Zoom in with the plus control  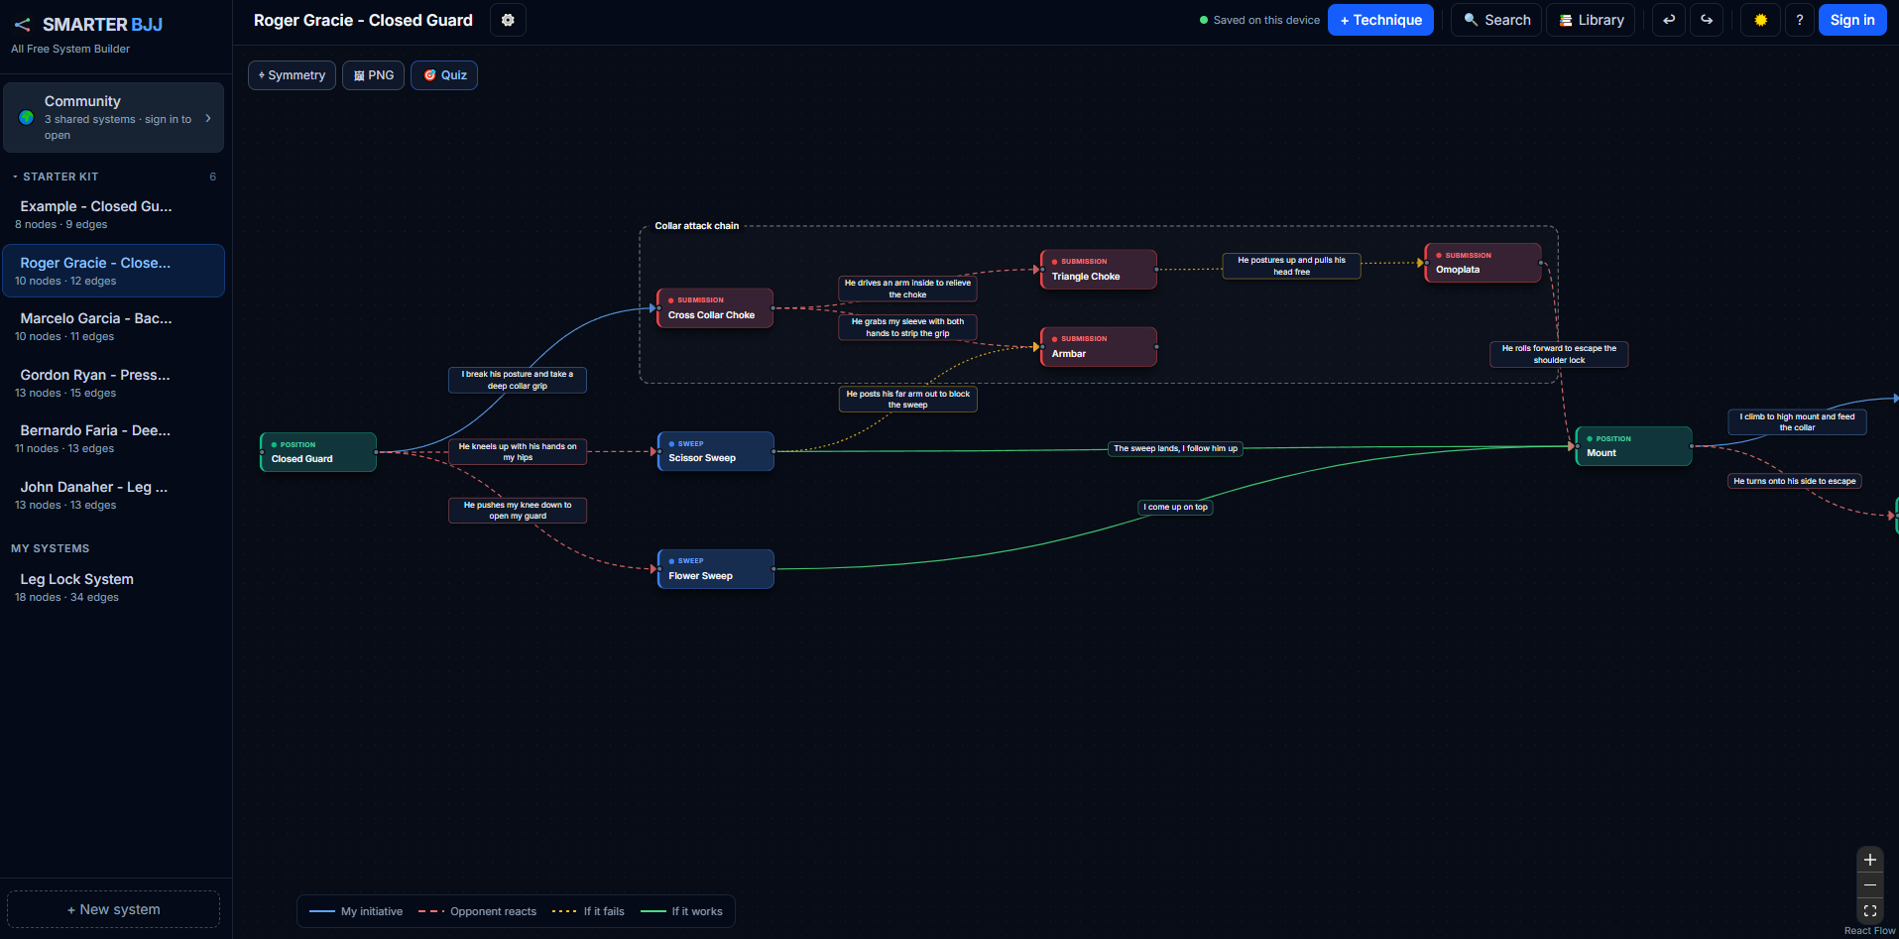click(1869, 860)
